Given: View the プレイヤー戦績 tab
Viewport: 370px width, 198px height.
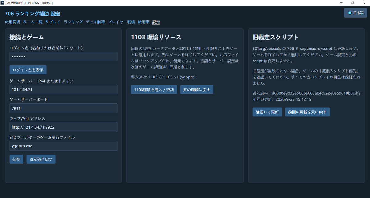Looking at the screenshot, I should [x=121, y=22].
